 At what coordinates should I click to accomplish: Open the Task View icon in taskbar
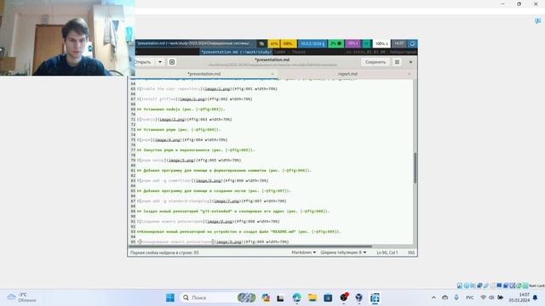coord(280,297)
